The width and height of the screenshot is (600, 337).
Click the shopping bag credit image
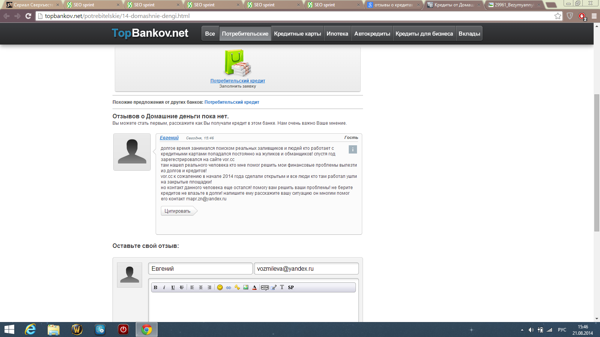pos(238,63)
